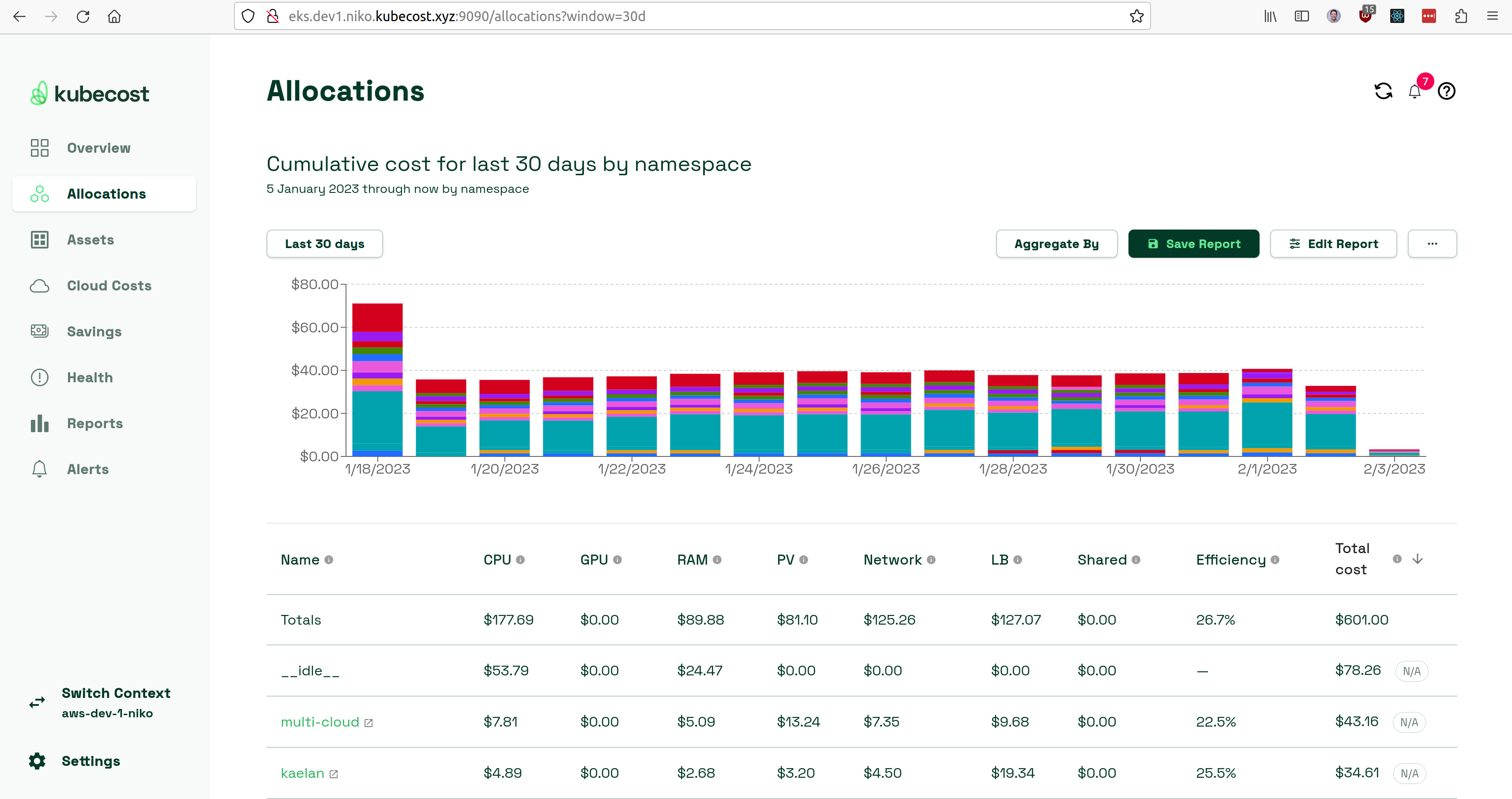Image resolution: width=1512 pixels, height=799 pixels.
Task: Click the external link icon beside kaelan
Action: click(333, 774)
